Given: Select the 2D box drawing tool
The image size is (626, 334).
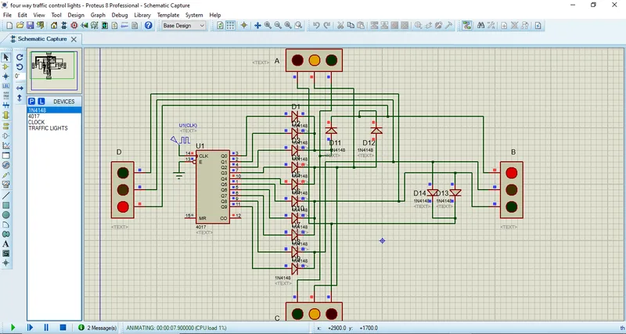Looking at the screenshot, I should (x=5, y=205).
